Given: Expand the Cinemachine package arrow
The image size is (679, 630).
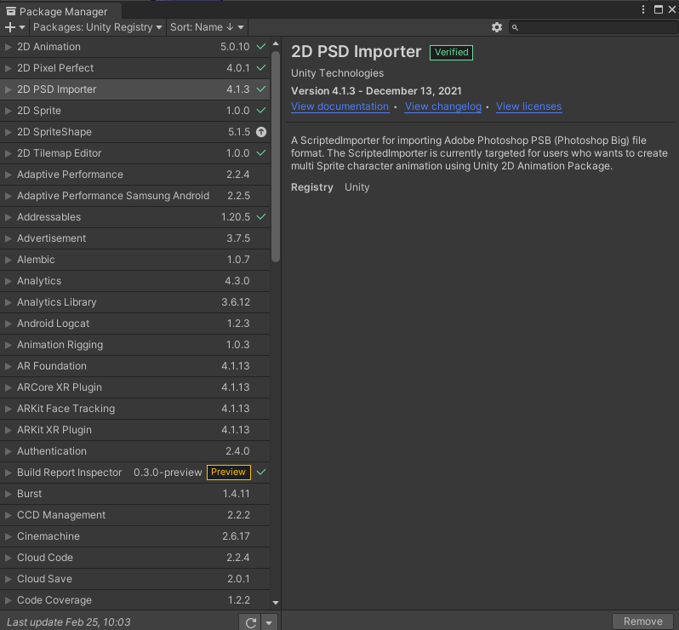Looking at the screenshot, I should click(8, 536).
